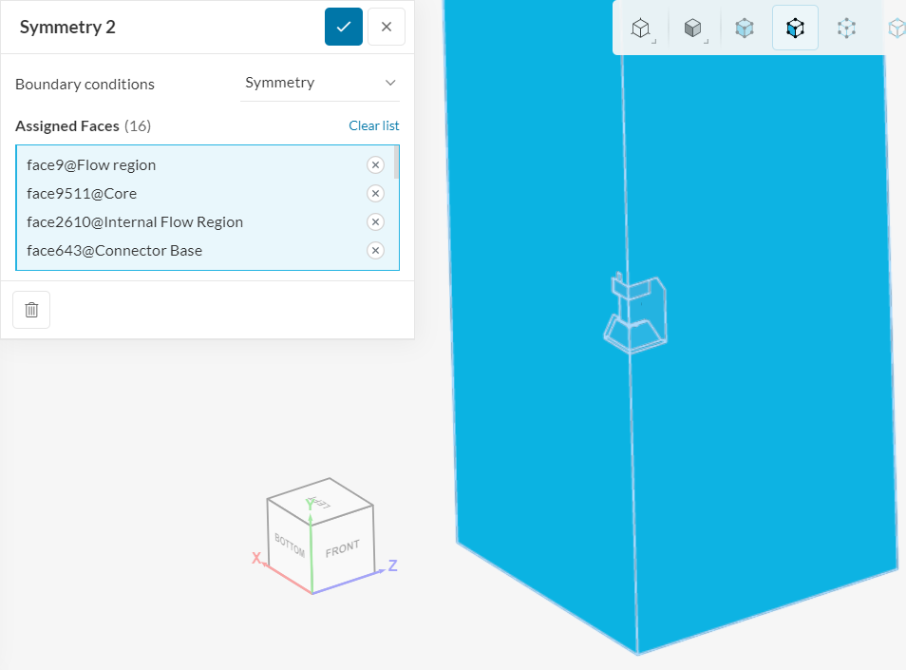Click the assigned faces list scrollbar
This screenshot has width=906, height=670.
pos(396,163)
